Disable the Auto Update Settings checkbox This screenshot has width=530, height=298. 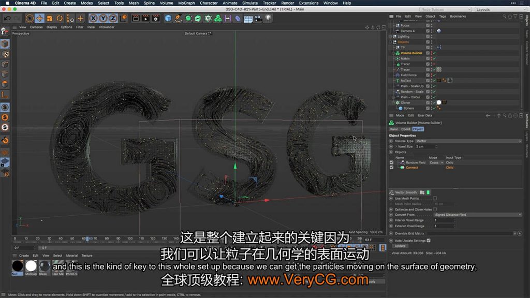click(x=429, y=241)
